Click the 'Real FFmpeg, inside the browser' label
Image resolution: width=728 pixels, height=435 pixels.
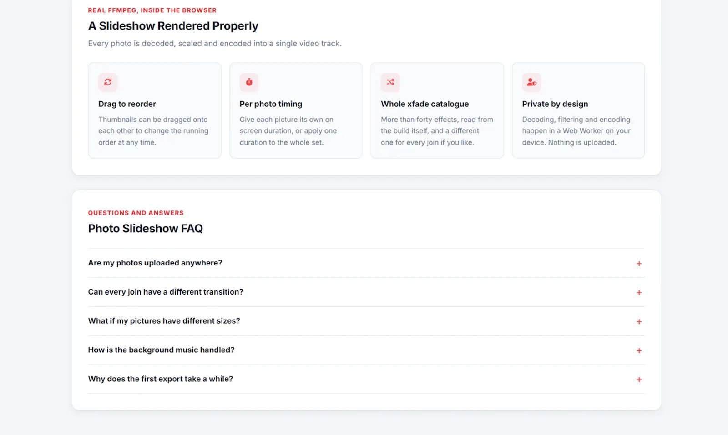[x=152, y=10]
